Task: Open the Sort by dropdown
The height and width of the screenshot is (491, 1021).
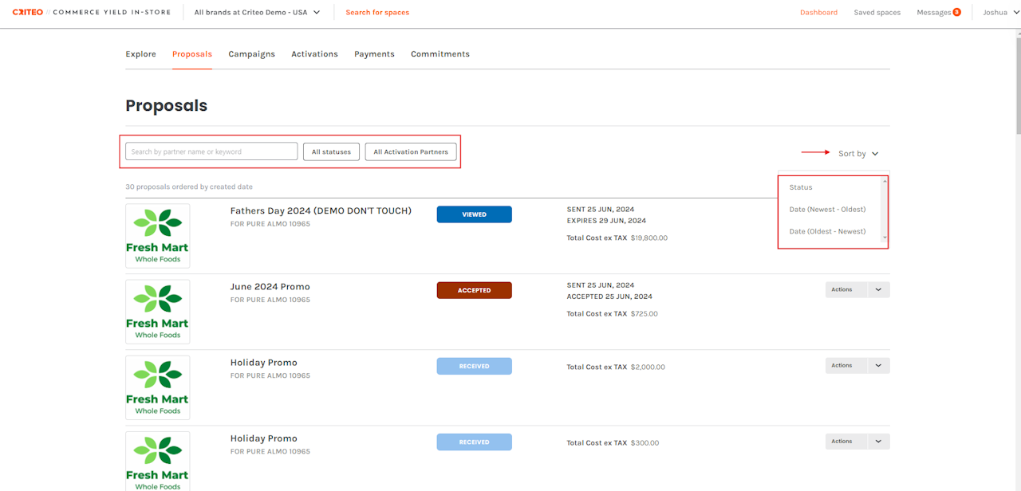Action: (x=857, y=154)
